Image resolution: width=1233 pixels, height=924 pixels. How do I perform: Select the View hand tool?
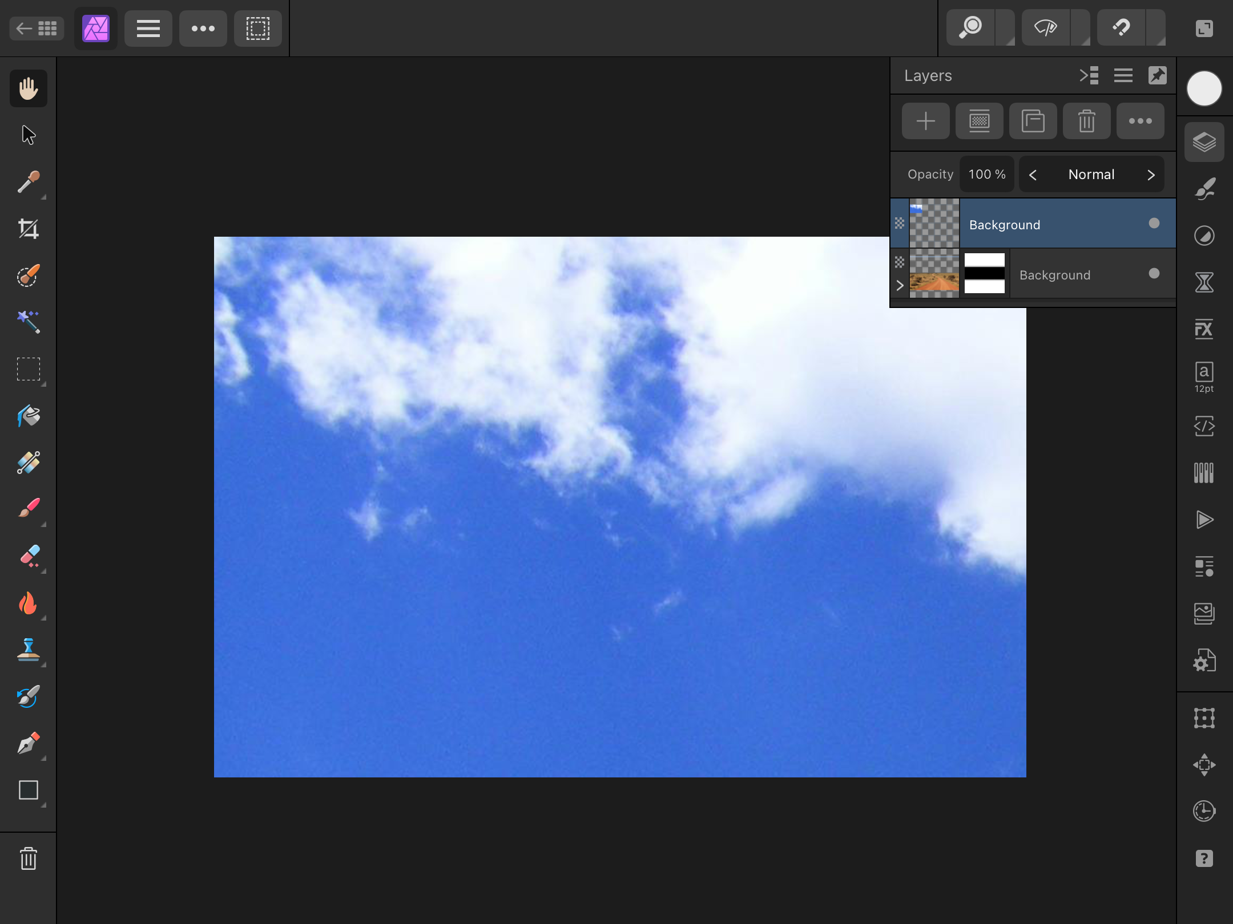[29, 88]
